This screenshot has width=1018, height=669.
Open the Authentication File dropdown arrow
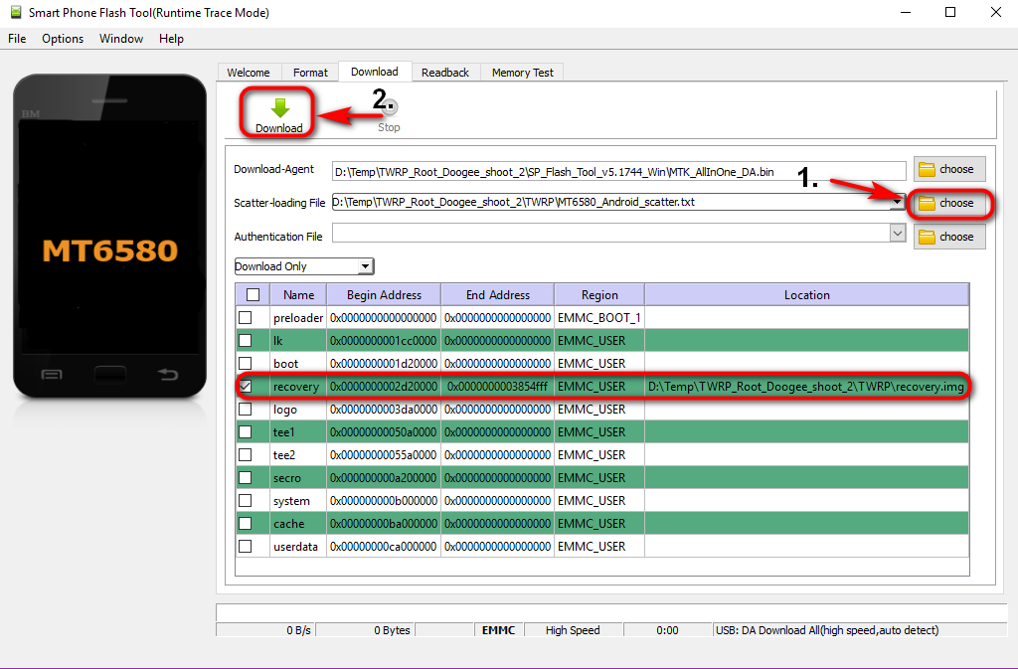[x=898, y=234]
